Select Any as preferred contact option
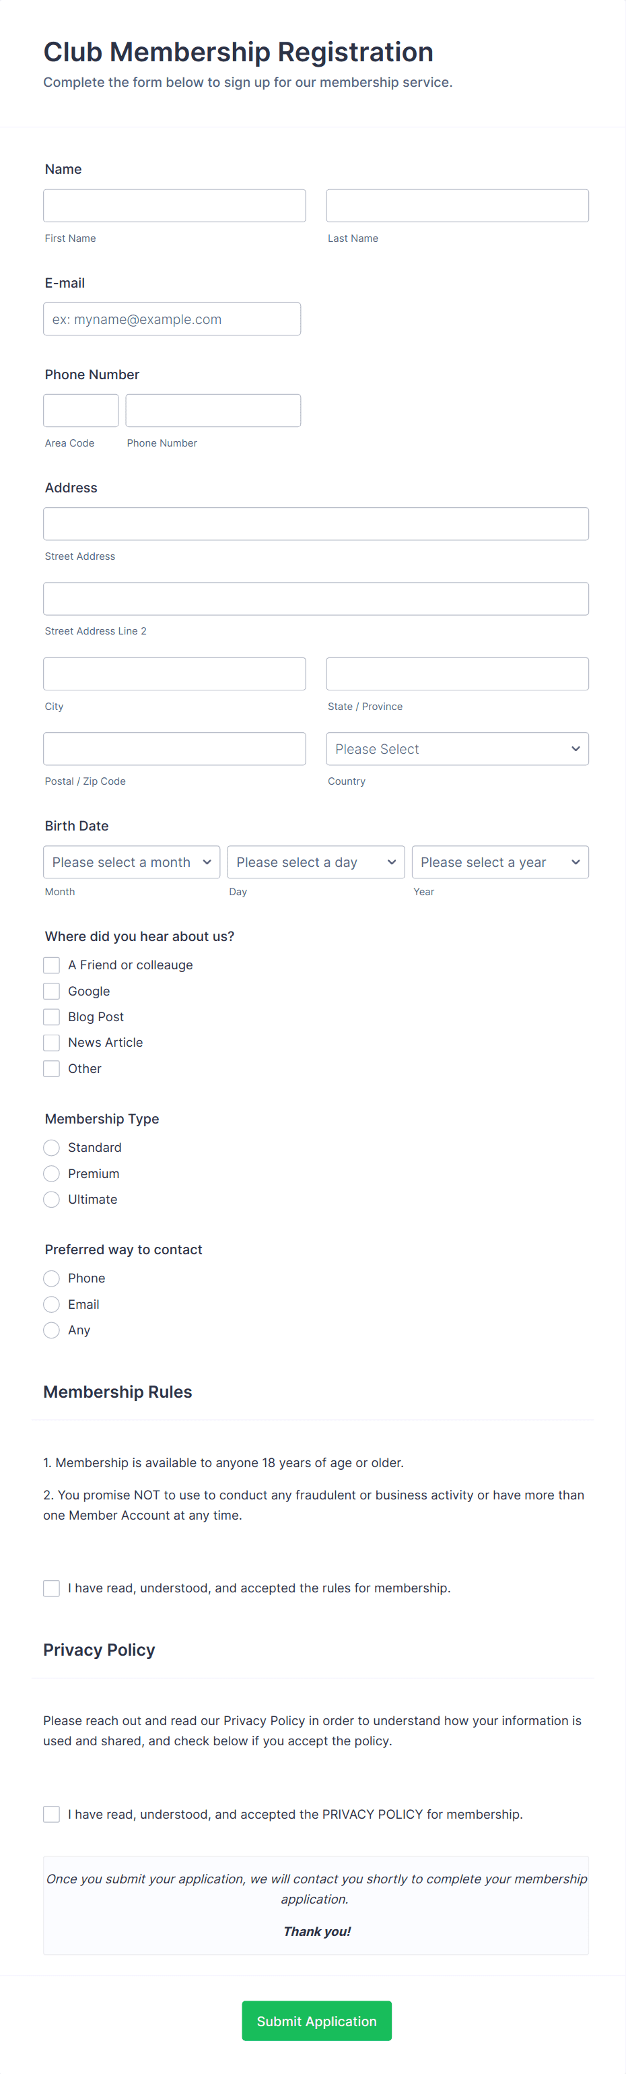Image resolution: width=626 pixels, height=2074 pixels. tap(50, 1330)
